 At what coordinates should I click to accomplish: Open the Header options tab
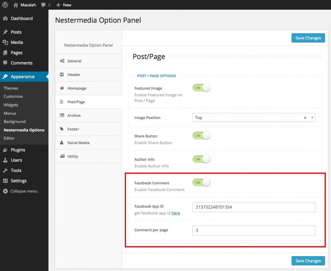pyautogui.click(x=89, y=75)
